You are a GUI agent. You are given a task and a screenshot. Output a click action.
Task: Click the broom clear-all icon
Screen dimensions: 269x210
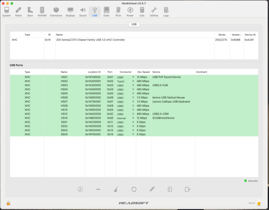(116, 189)
